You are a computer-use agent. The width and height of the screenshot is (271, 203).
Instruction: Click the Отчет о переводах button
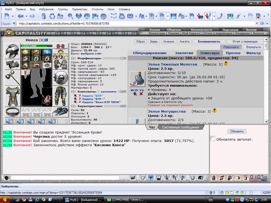point(245,41)
